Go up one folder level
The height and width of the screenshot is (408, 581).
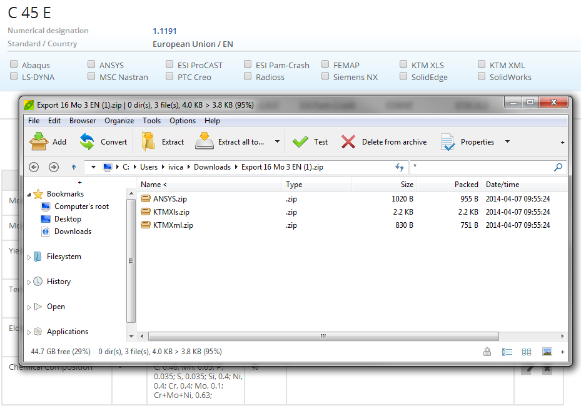pos(74,167)
